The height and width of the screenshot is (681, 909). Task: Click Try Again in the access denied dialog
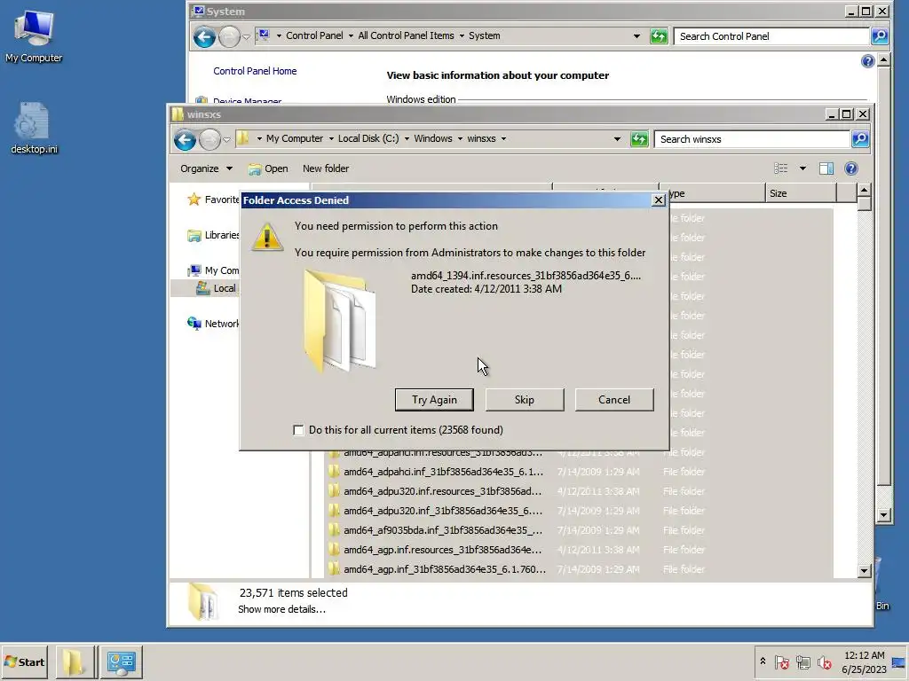(x=434, y=400)
